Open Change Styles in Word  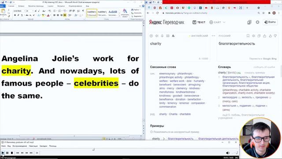point(125,13)
